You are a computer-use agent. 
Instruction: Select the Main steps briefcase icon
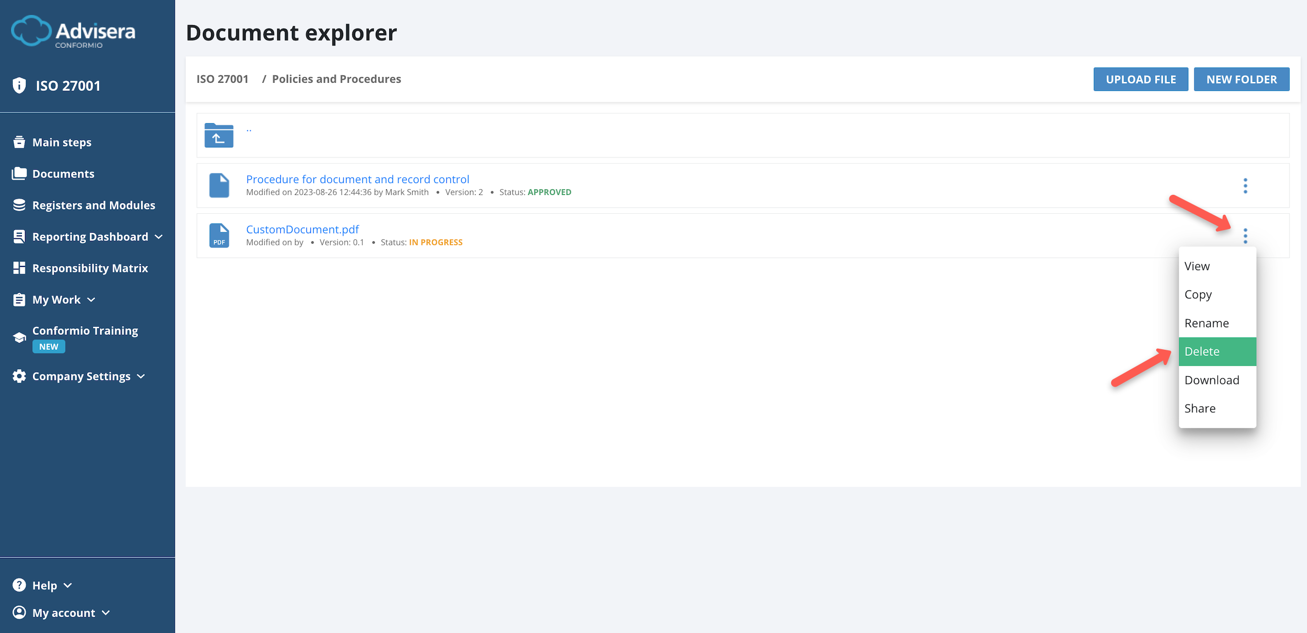(19, 142)
